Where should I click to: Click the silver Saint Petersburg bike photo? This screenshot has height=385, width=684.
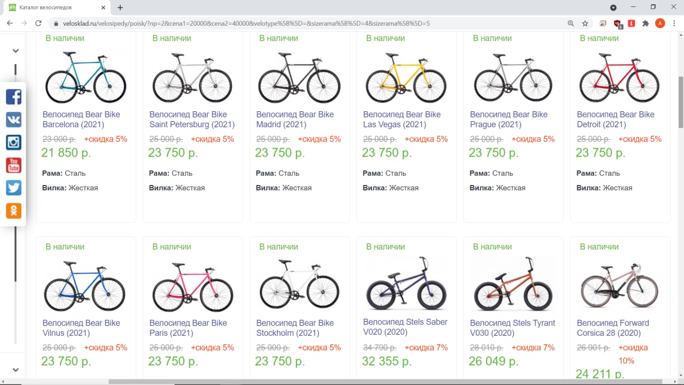point(192,78)
